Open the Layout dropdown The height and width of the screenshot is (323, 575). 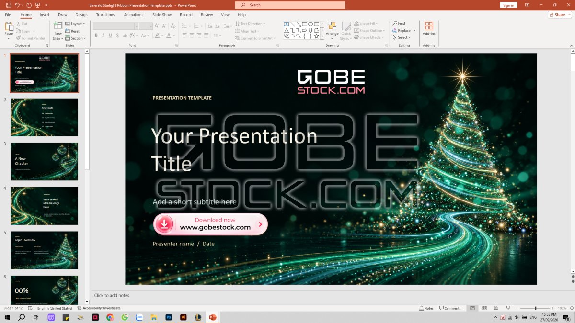coord(75,24)
